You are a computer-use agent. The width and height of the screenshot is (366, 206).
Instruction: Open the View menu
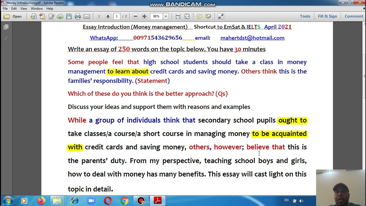24,9
